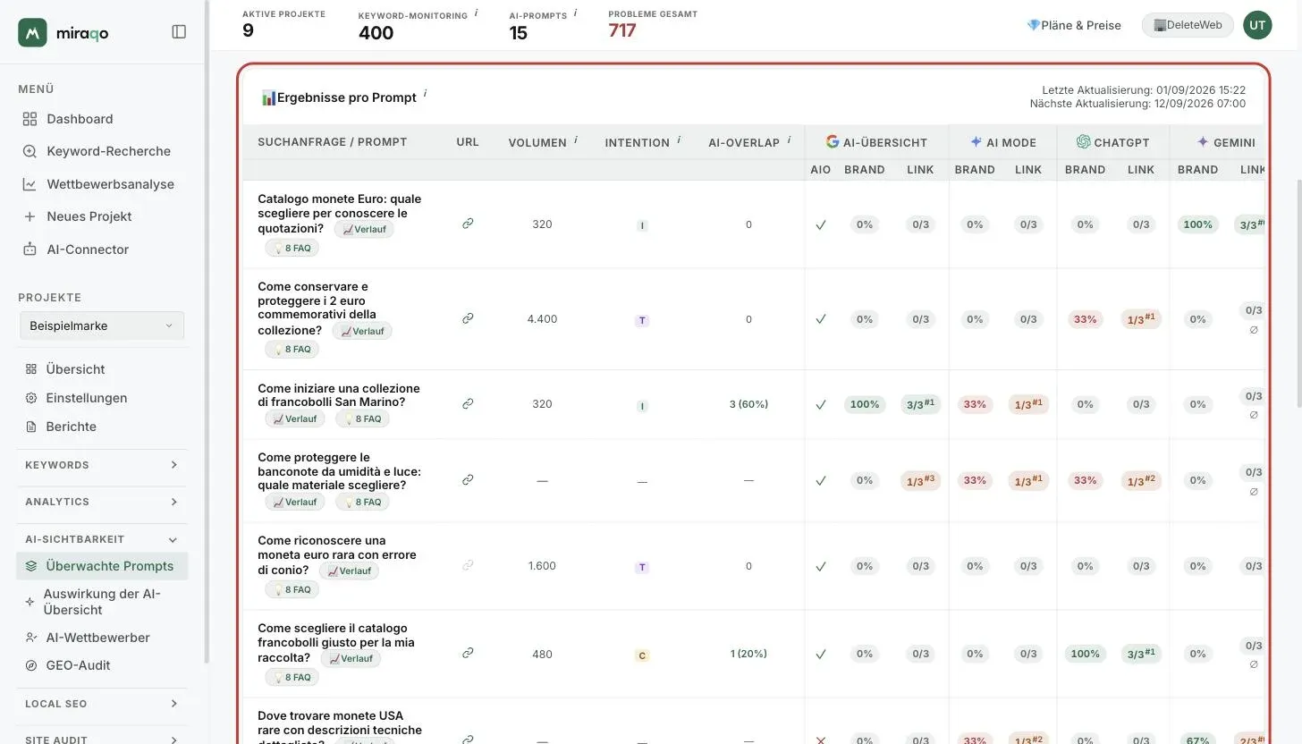
Task: Click the sidebar vertical scrollbar
Action: [207, 331]
